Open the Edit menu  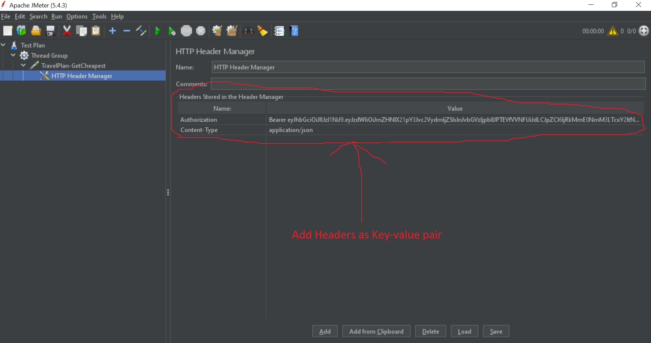coord(20,16)
